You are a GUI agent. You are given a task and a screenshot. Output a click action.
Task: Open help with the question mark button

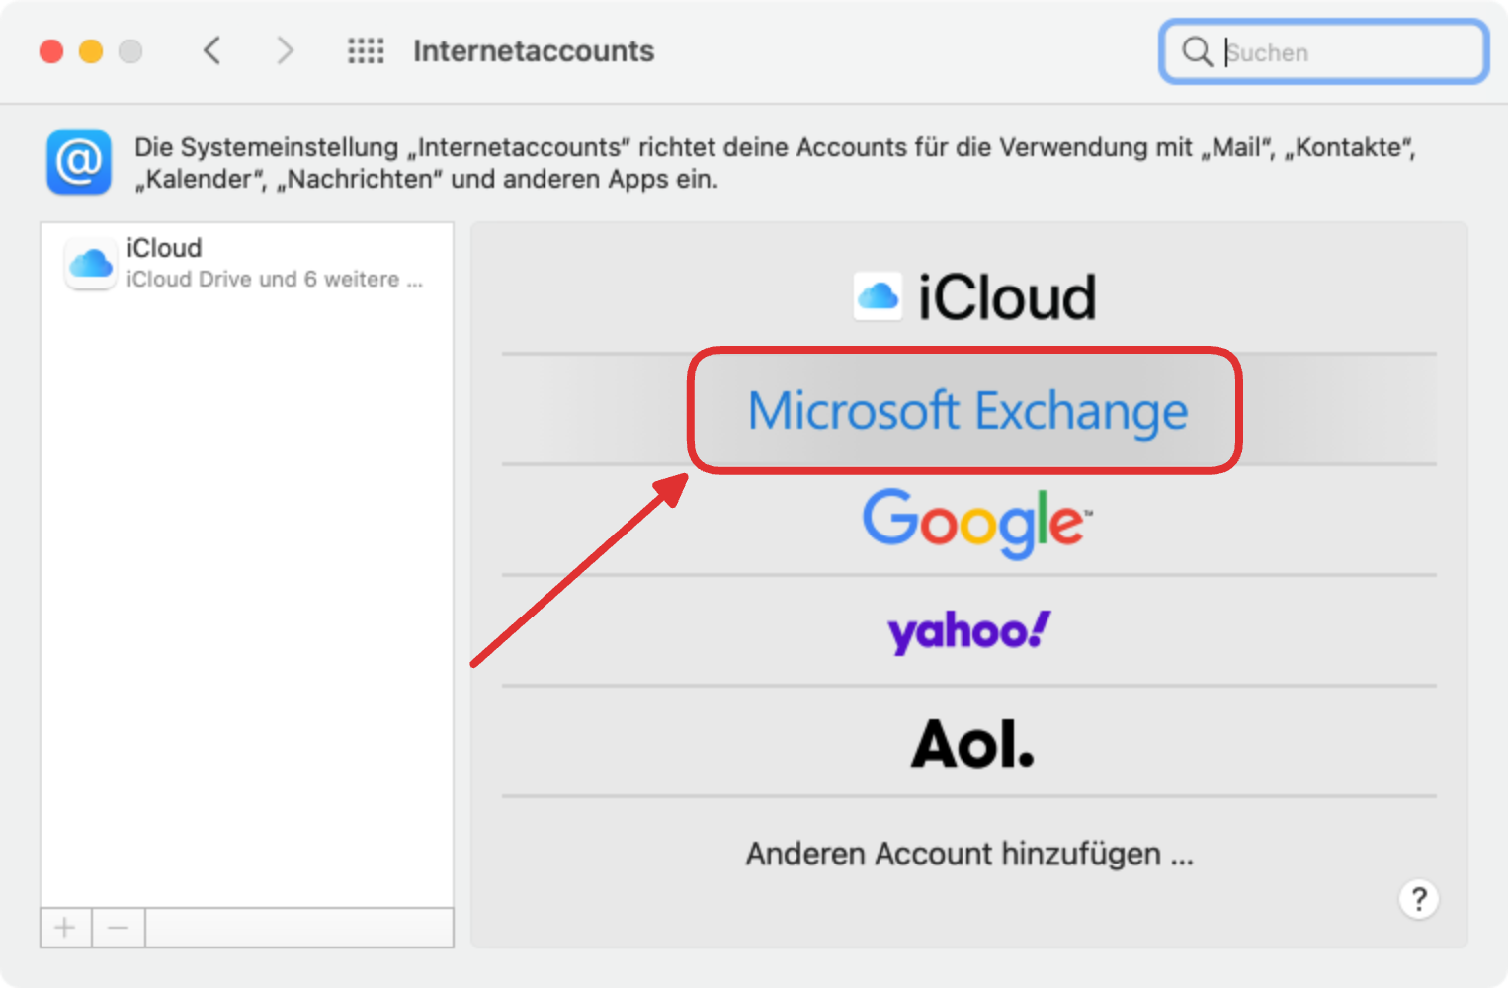(x=1418, y=899)
